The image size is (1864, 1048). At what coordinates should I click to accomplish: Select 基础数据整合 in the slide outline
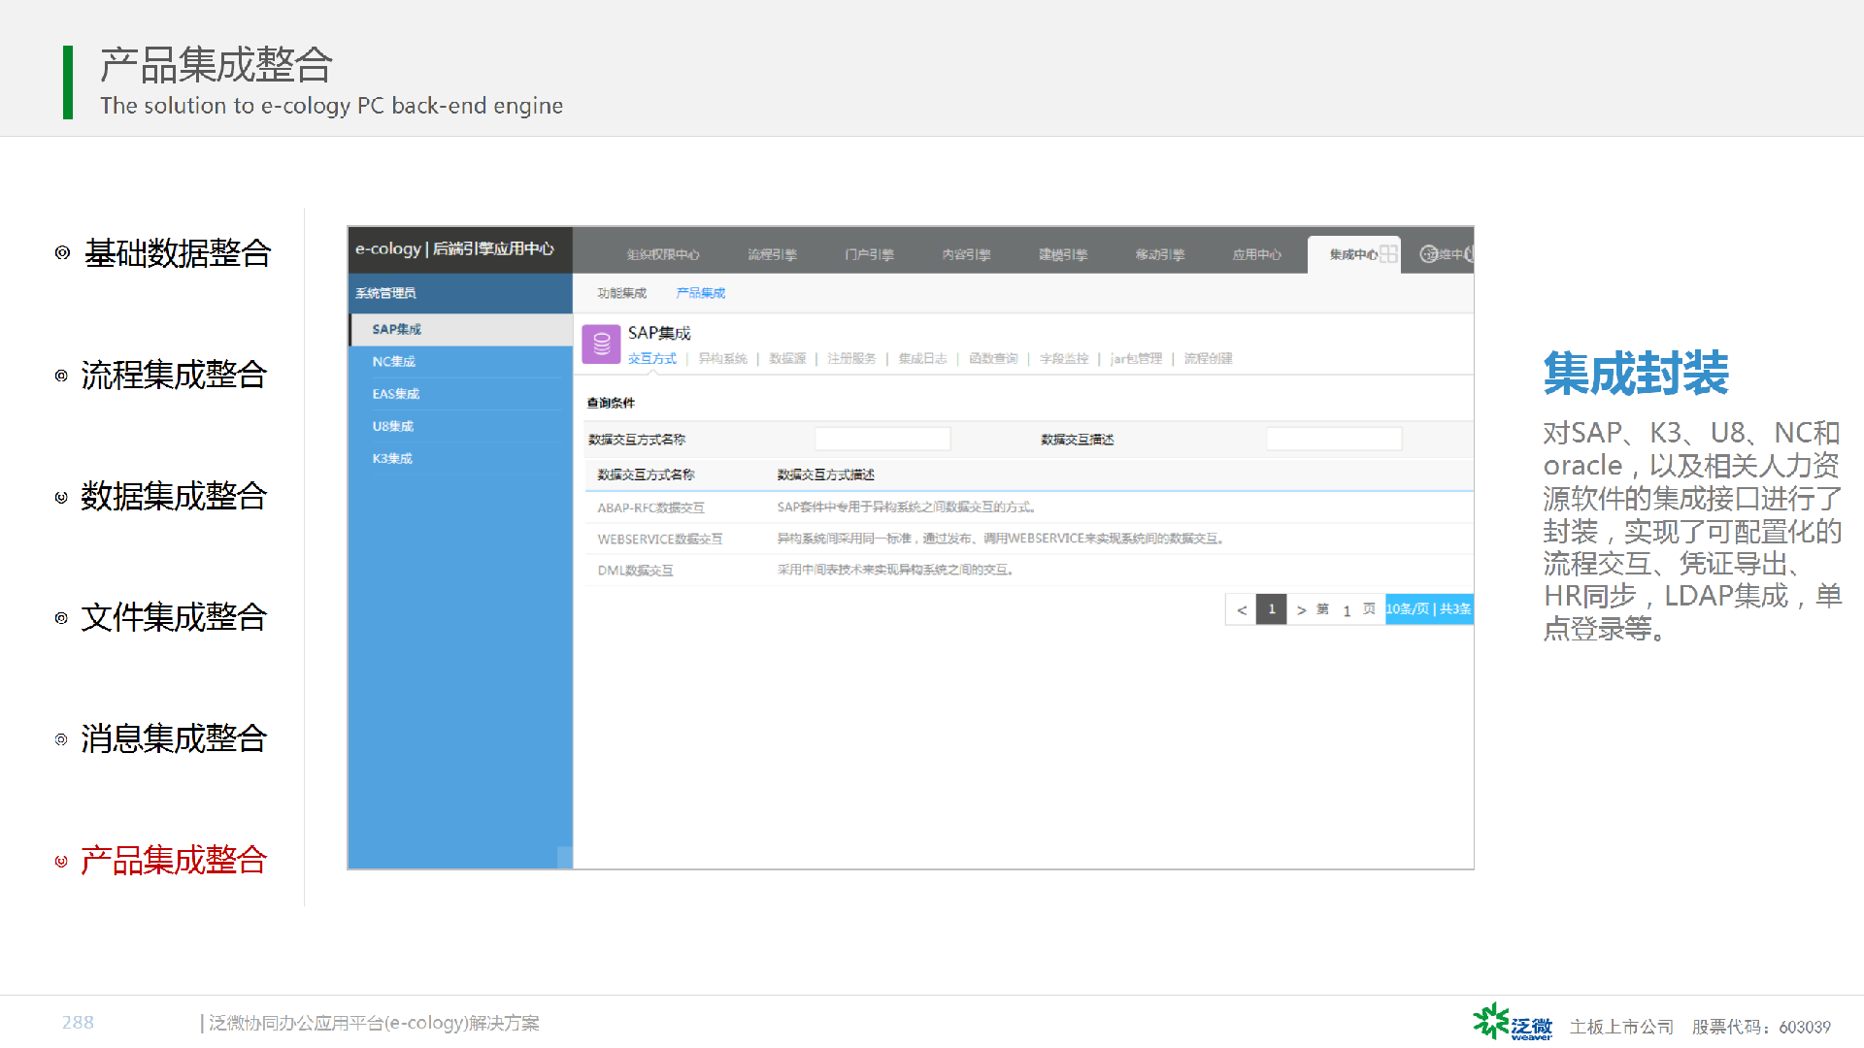click(178, 253)
